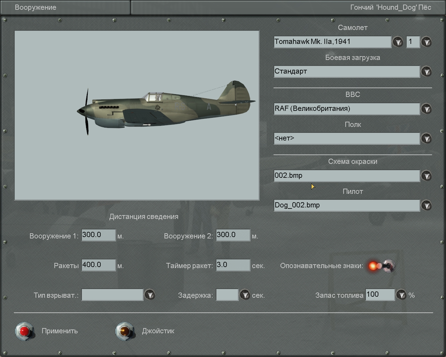446x357 pixels.
Task: Open the Задержка delay dropdown arrow
Action: coord(245,295)
